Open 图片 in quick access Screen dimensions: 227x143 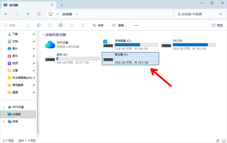point(15,49)
